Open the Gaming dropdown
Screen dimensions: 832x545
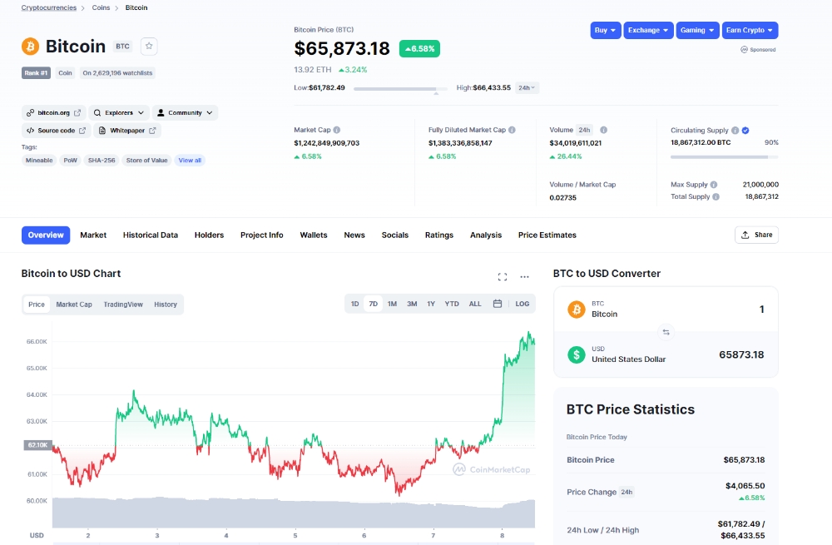click(697, 30)
